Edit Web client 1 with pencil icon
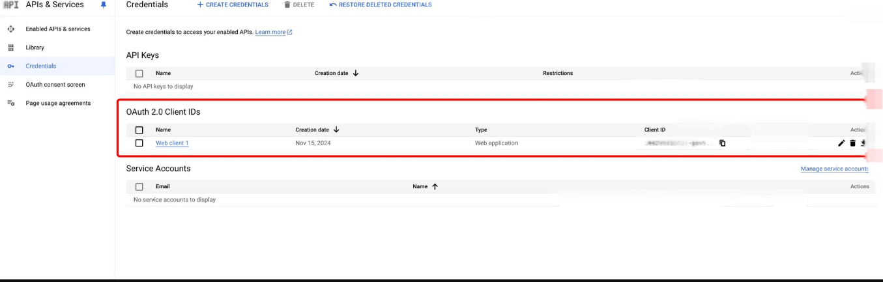Screen dimensions: 883x282 click(841, 143)
